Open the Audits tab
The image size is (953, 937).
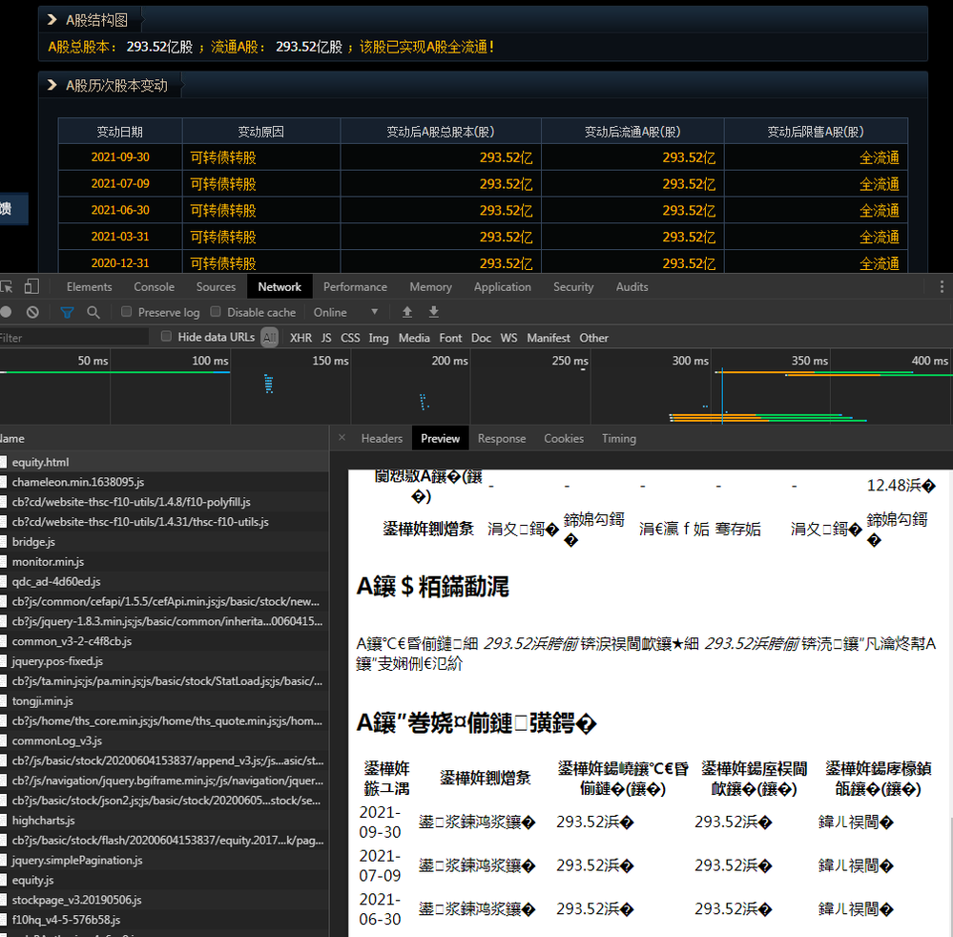pos(632,287)
